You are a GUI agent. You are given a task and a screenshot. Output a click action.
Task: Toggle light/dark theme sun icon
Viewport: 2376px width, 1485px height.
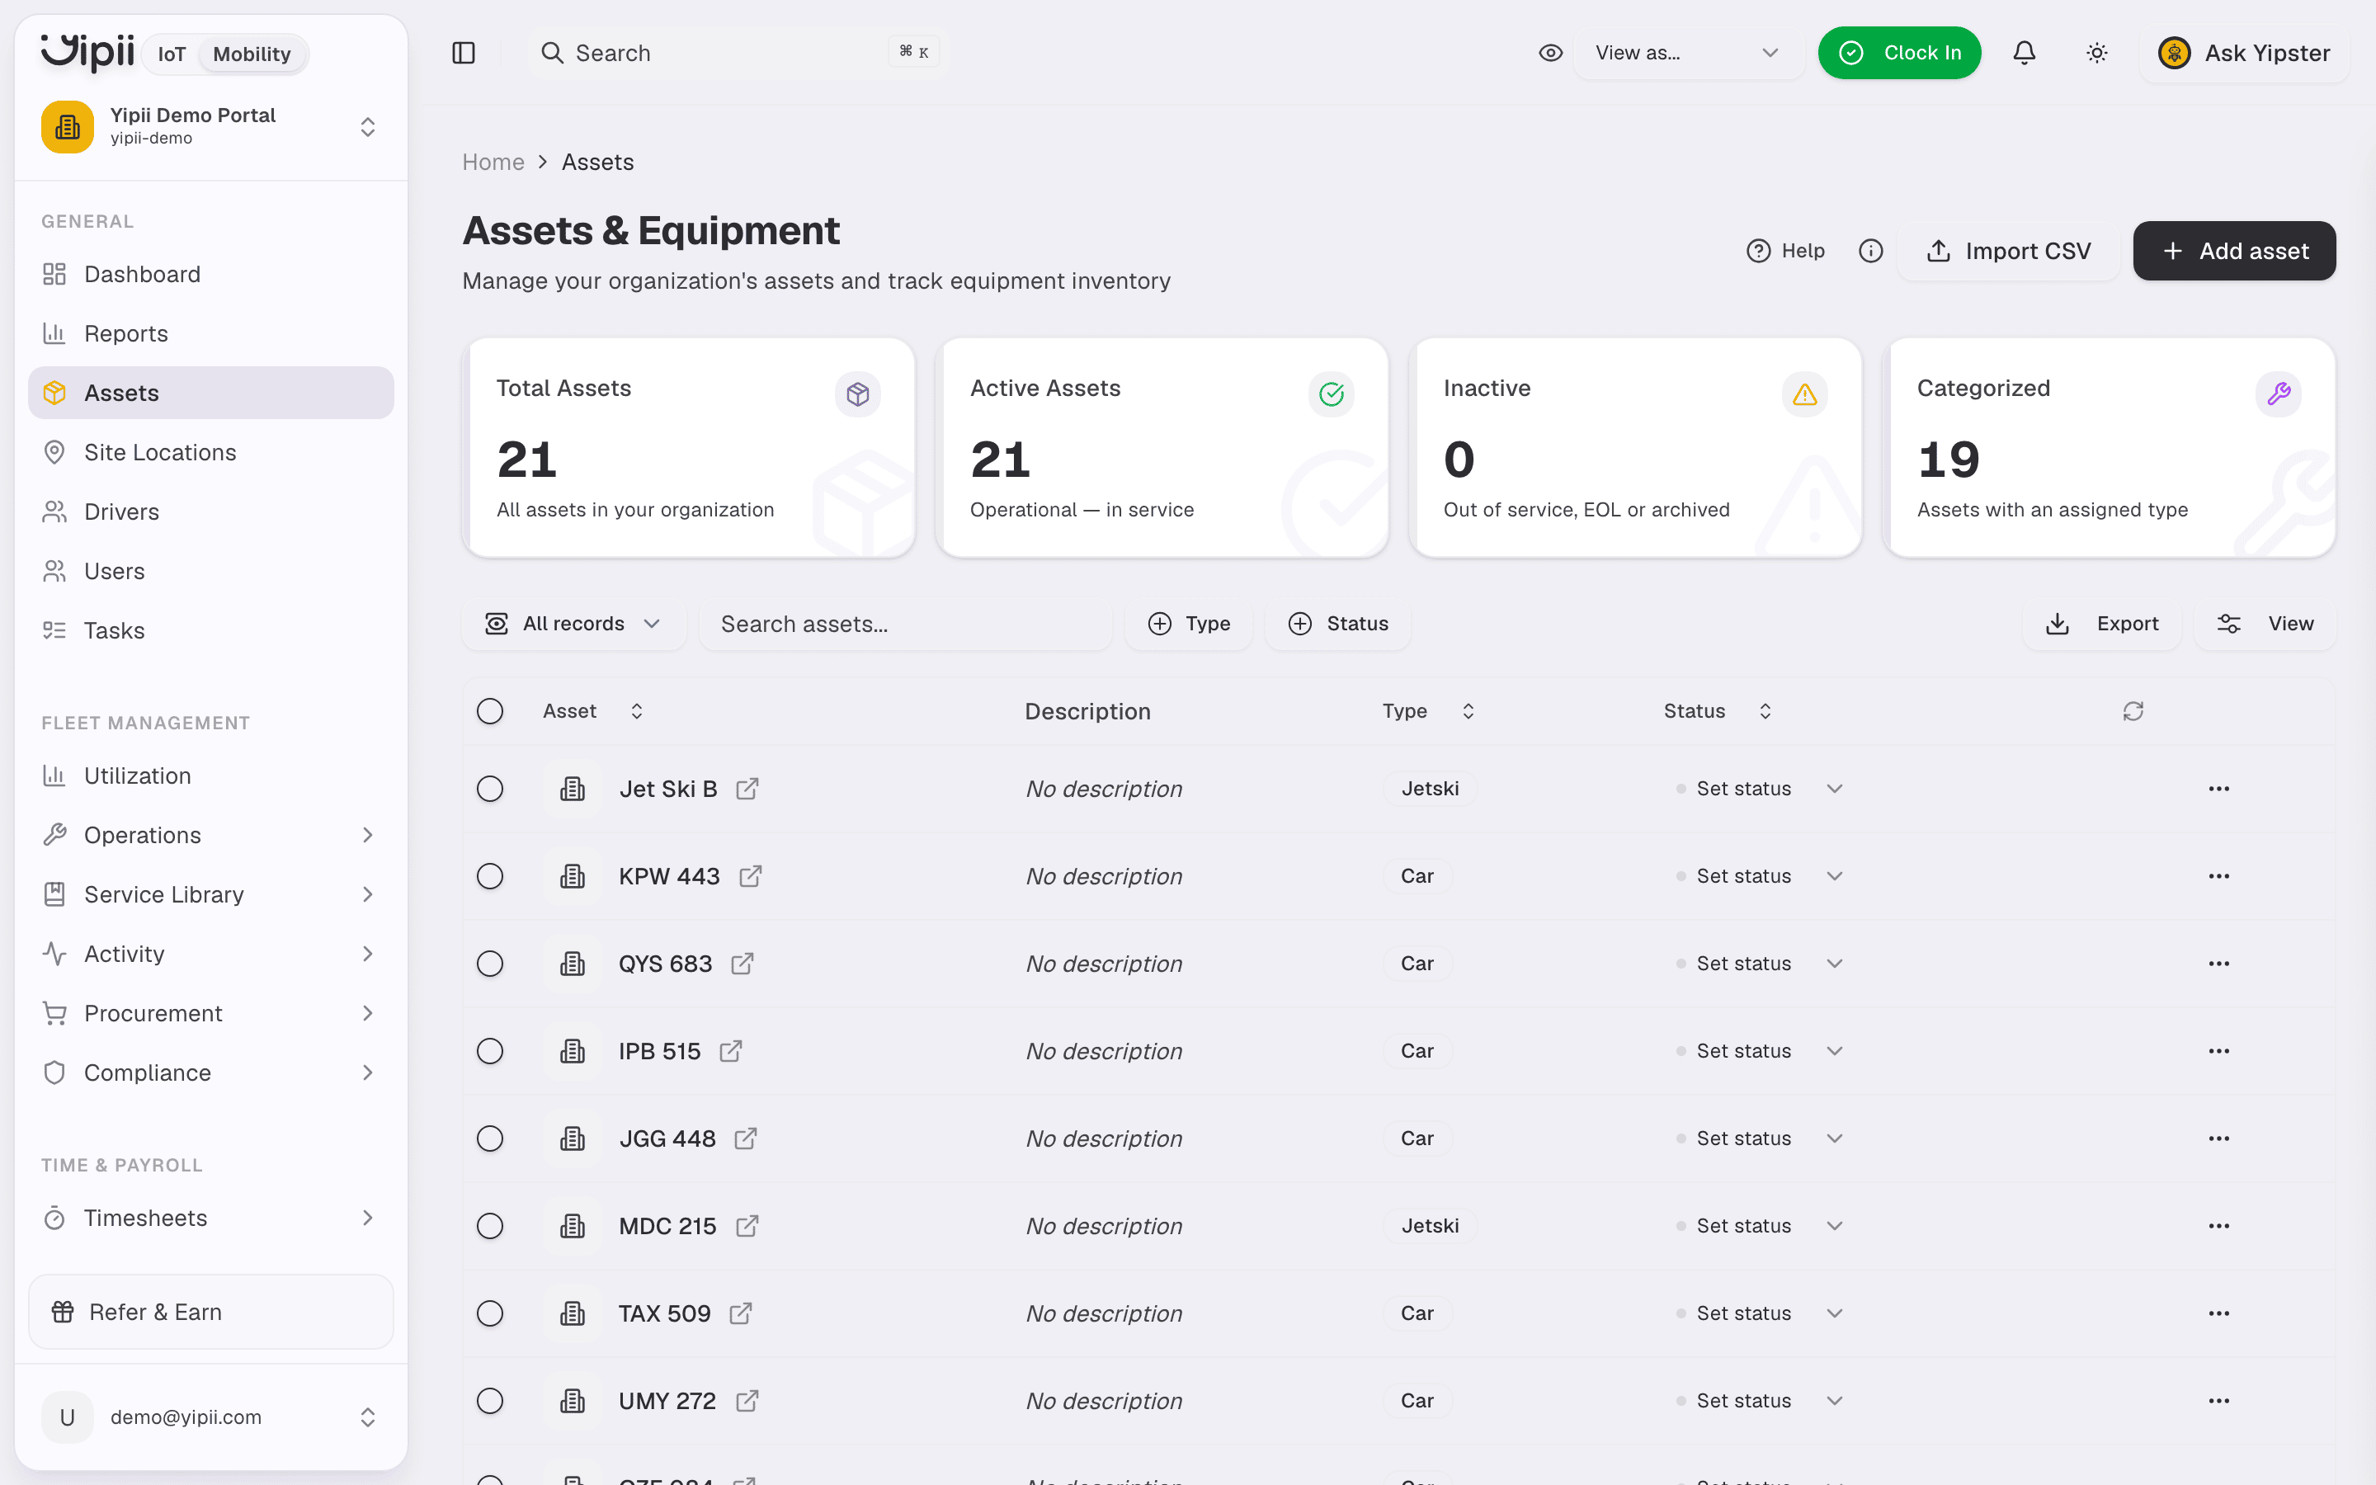(2096, 53)
